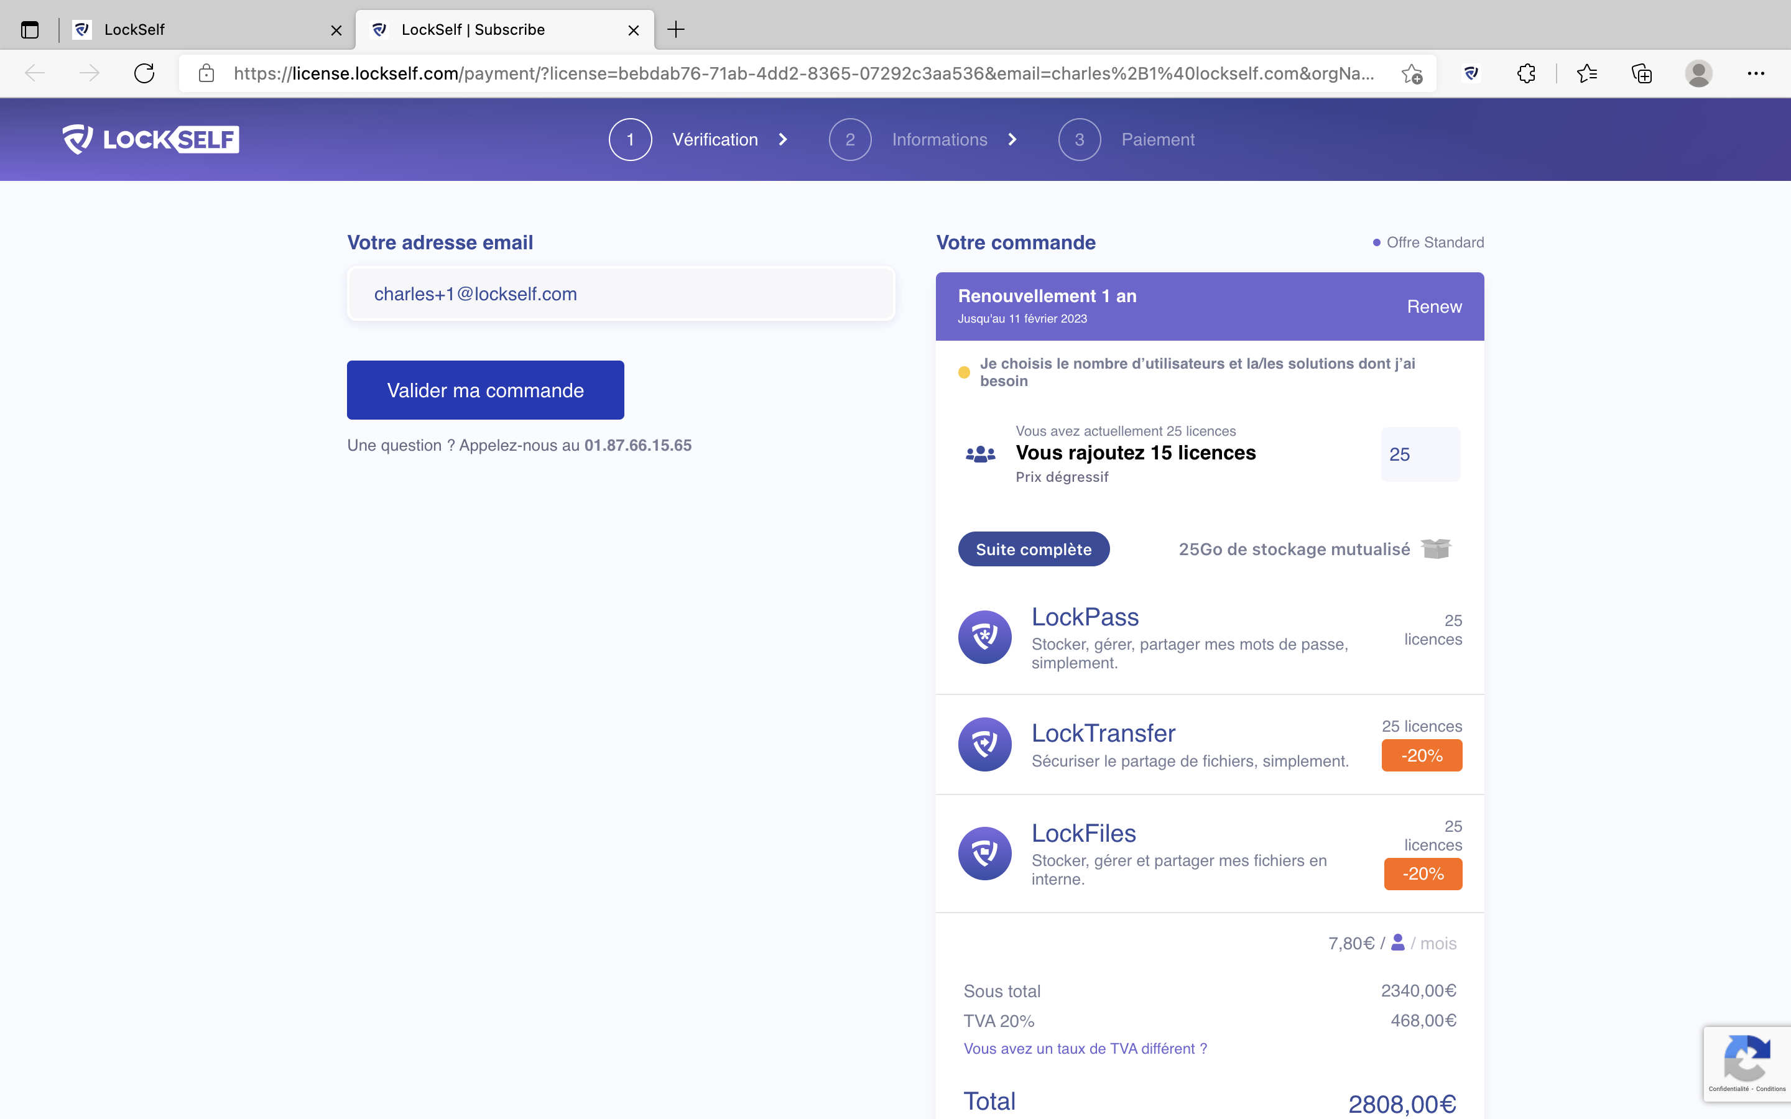Viewport: 1791px width, 1119px height.
Task: Click the email address input field
Action: point(621,294)
